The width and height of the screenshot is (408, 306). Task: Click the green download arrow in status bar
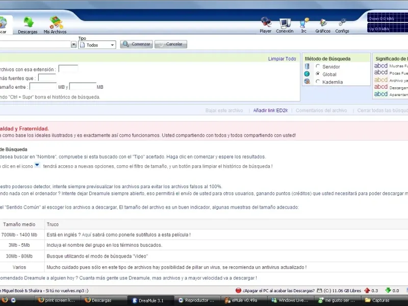tap(388, 290)
